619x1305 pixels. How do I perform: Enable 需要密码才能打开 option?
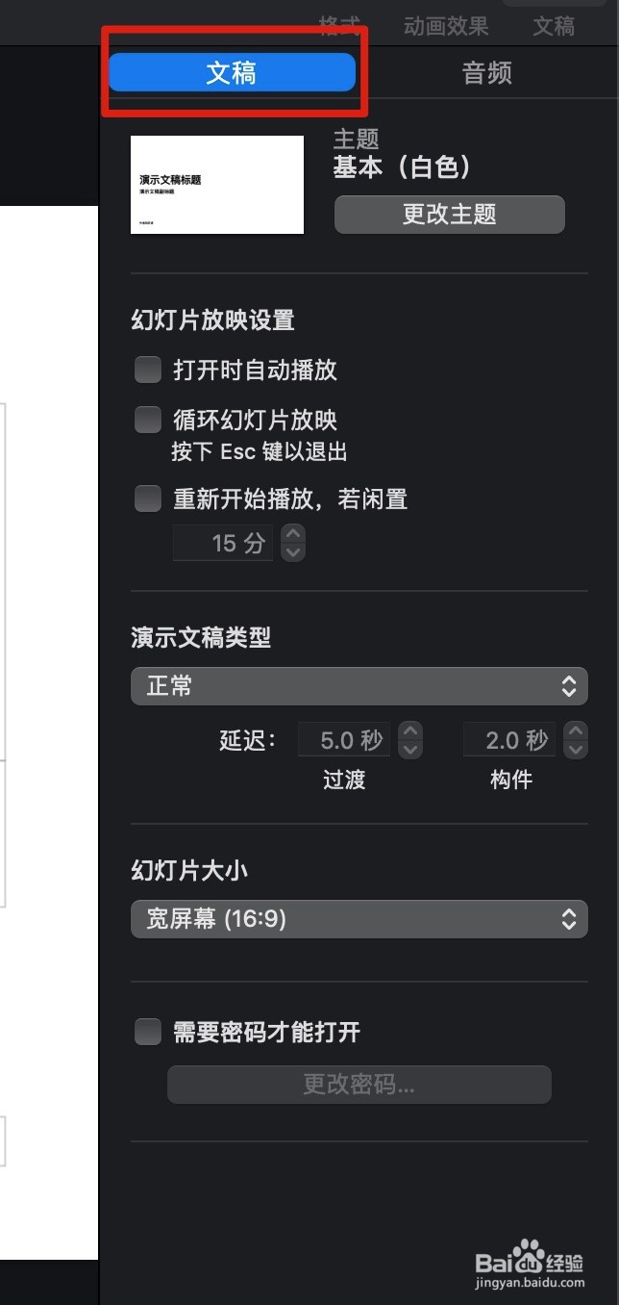pyautogui.click(x=147, y=1032)
